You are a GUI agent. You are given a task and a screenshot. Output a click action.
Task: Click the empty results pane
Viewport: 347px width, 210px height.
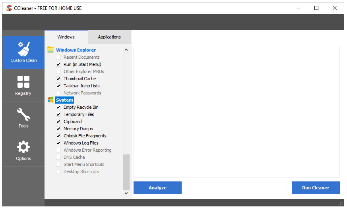pos(237,112)
